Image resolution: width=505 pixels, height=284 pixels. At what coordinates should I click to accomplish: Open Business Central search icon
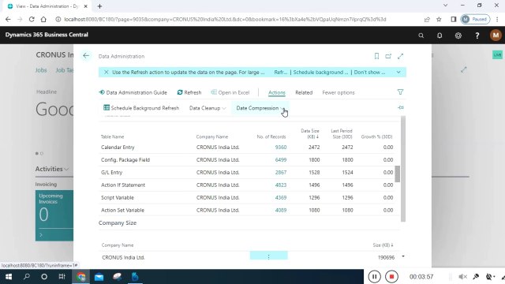pos(421,35)
